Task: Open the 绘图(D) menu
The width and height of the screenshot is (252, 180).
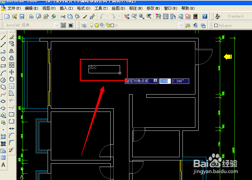Action: [x=118, y=8]
